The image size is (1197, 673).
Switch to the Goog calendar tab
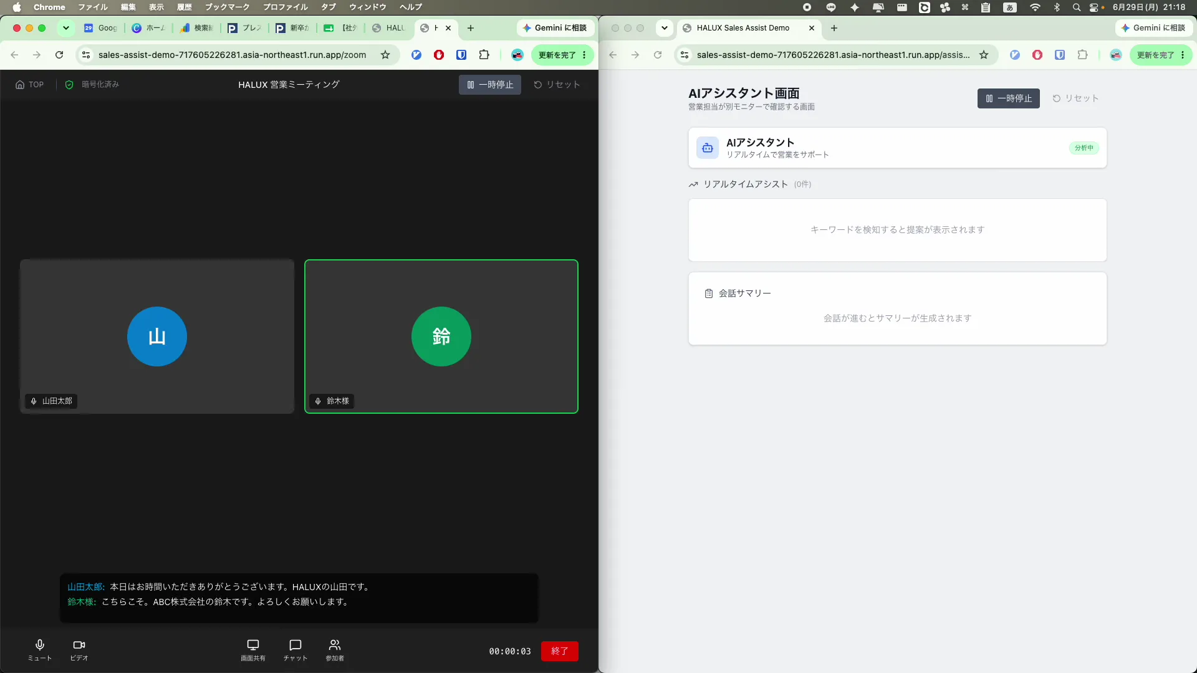(x=101, y=28)
